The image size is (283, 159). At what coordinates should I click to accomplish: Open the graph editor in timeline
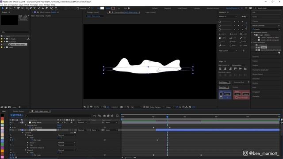117,116
